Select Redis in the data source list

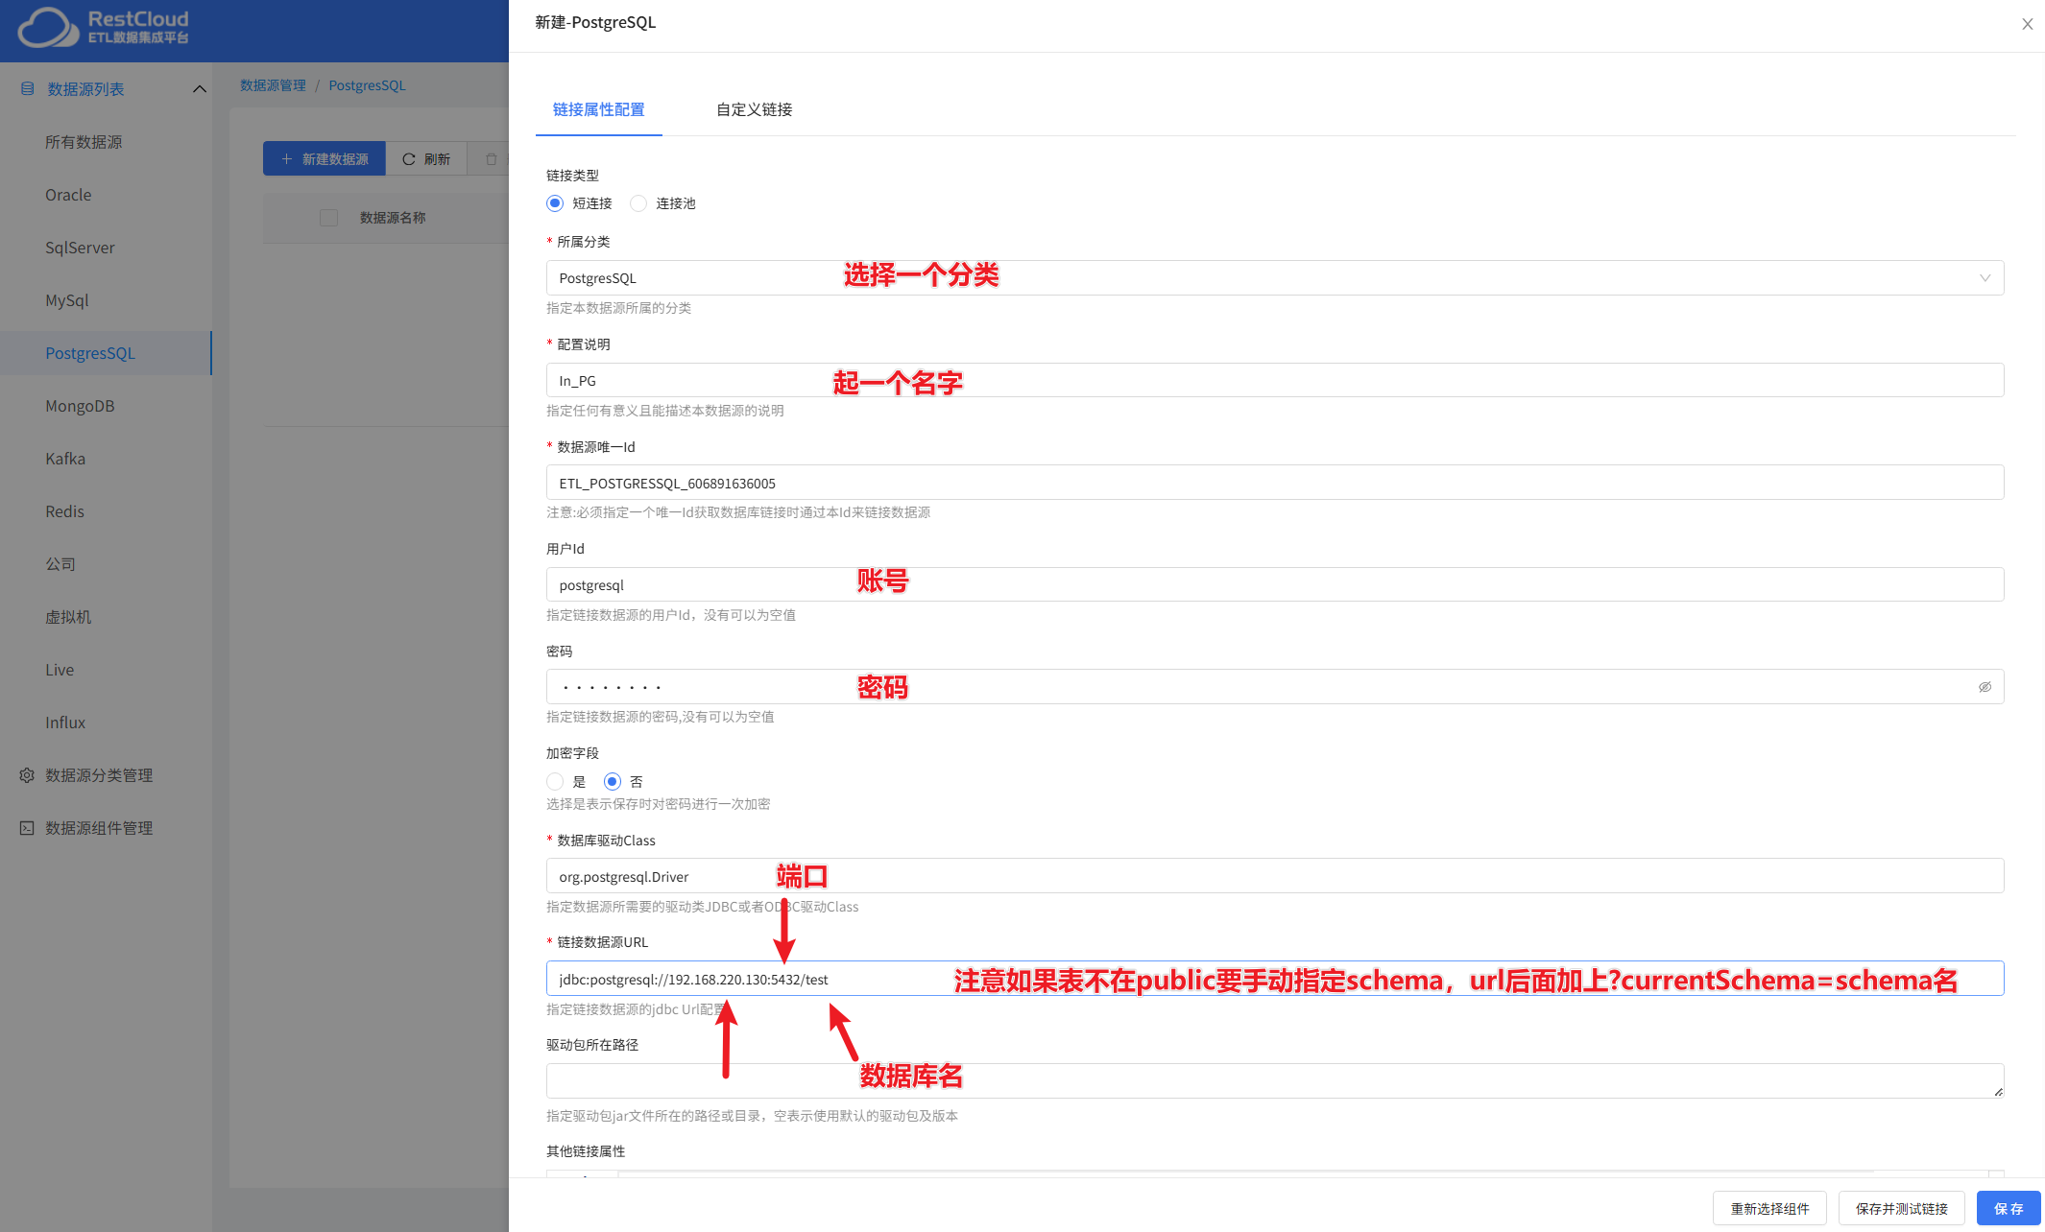(x=64, y=511)
